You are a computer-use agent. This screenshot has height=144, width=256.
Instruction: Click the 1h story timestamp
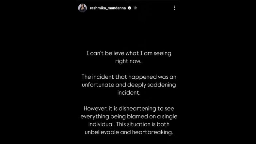point(135,8)
